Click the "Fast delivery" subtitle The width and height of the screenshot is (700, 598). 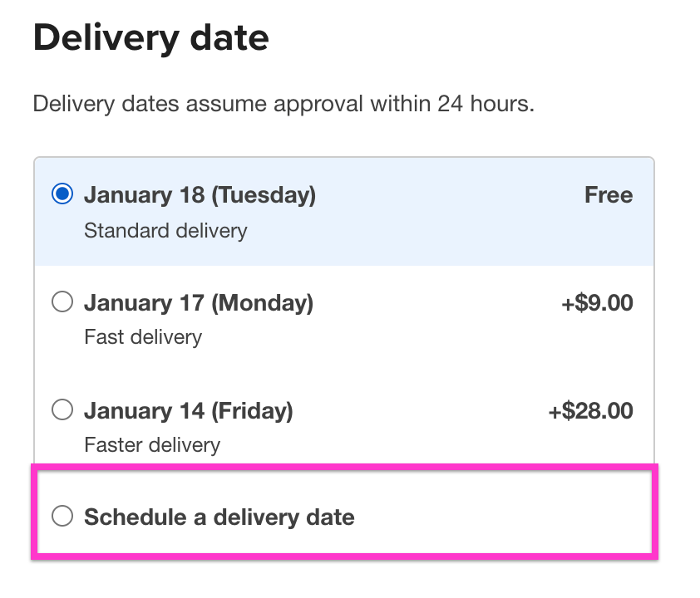143,337
